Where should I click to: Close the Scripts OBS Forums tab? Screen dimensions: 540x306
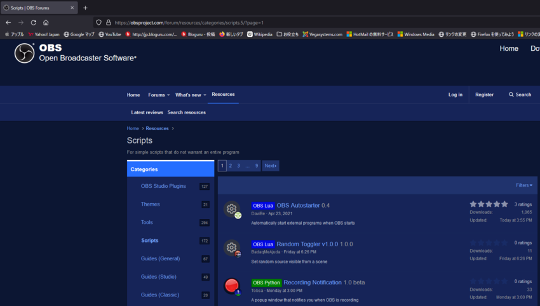[72, 8]
